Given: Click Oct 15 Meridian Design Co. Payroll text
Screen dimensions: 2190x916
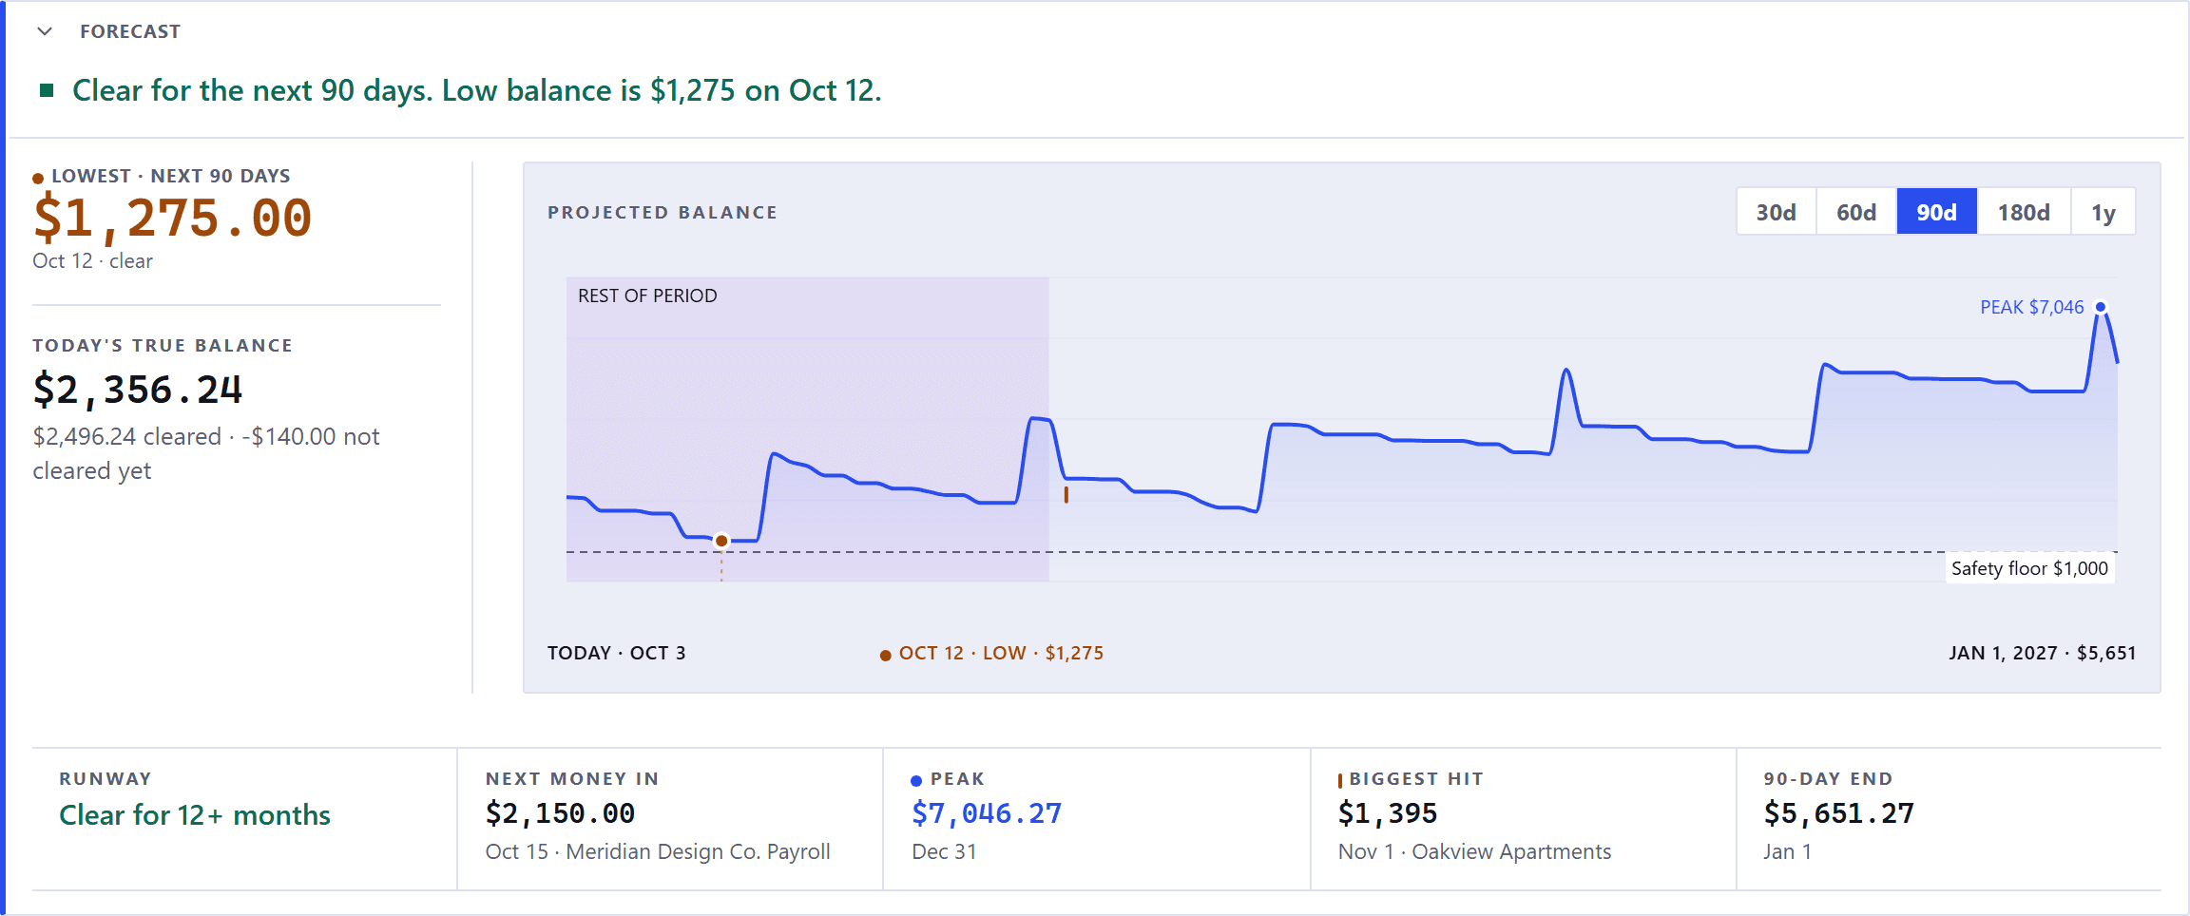Looking at the screenshot, I should [x=658, y=851].
